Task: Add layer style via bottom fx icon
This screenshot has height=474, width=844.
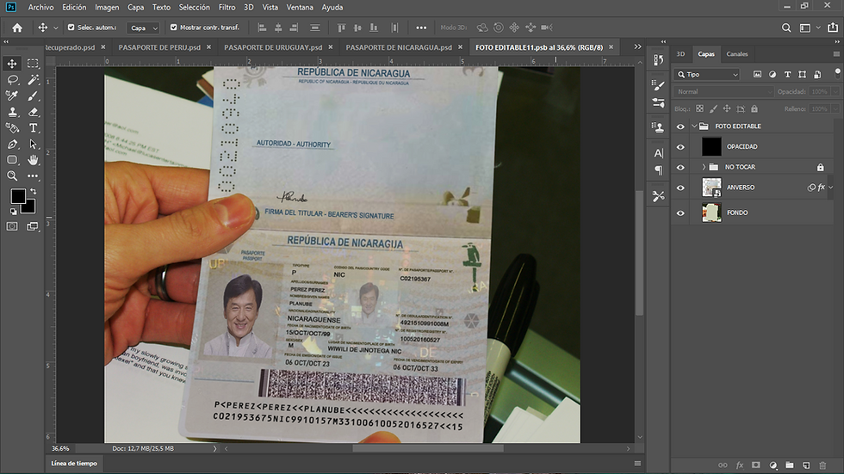Action: tap(740, 465)
